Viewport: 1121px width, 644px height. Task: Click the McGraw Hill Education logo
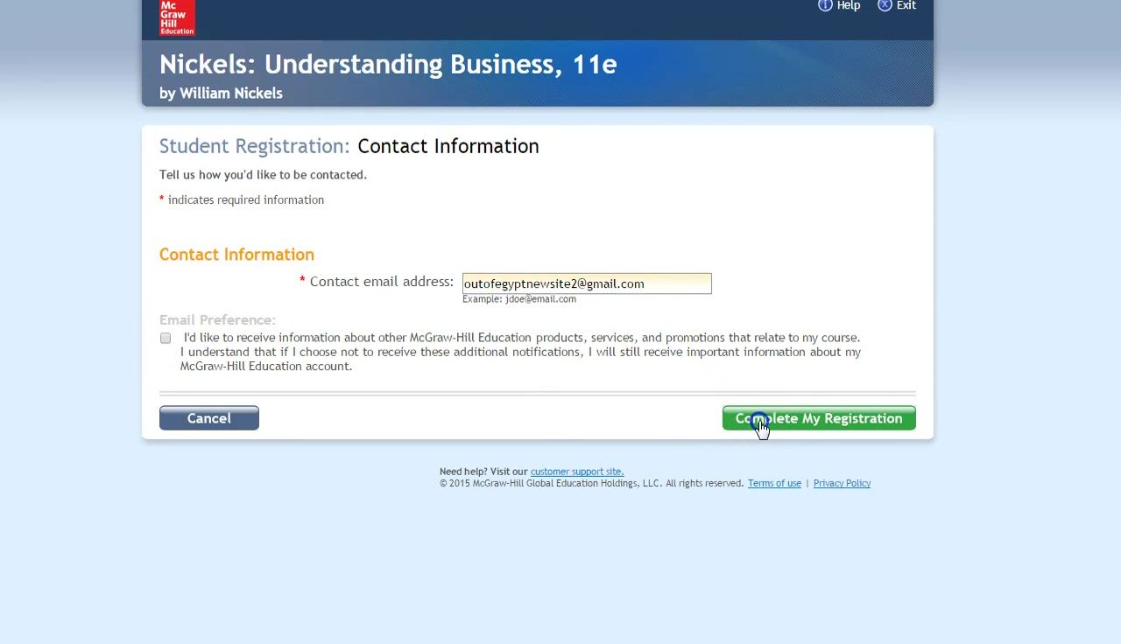coord(177,17)
